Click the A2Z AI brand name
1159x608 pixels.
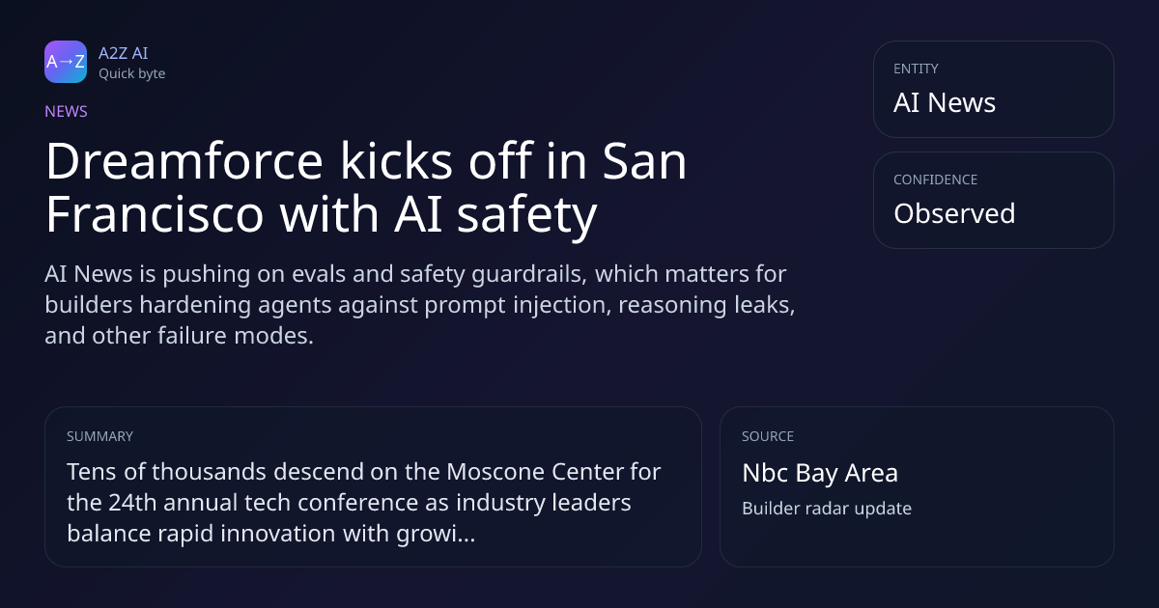(x=124, y=53)
